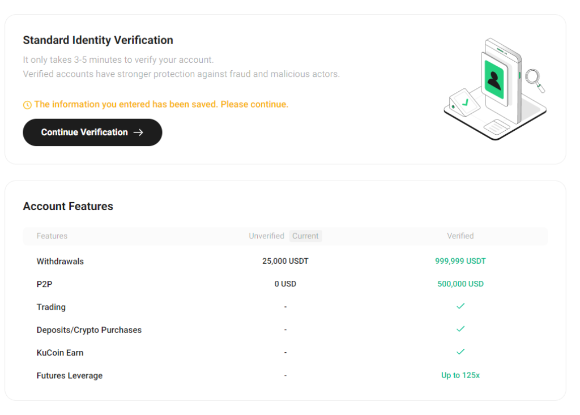Click the 500,000 USD P2P limit
580x415 pixels.
tap(460, 284)
